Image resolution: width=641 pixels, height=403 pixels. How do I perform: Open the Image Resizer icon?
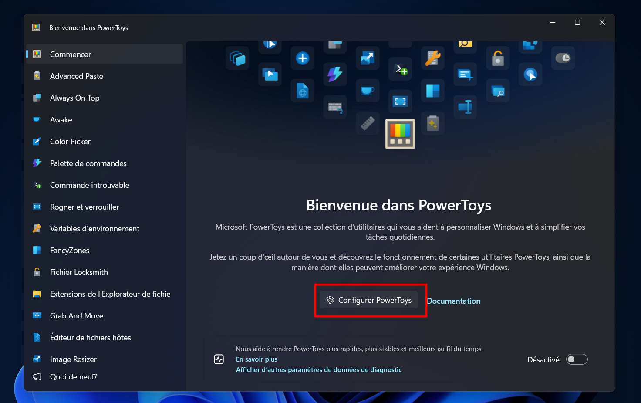tap(37, 359)
